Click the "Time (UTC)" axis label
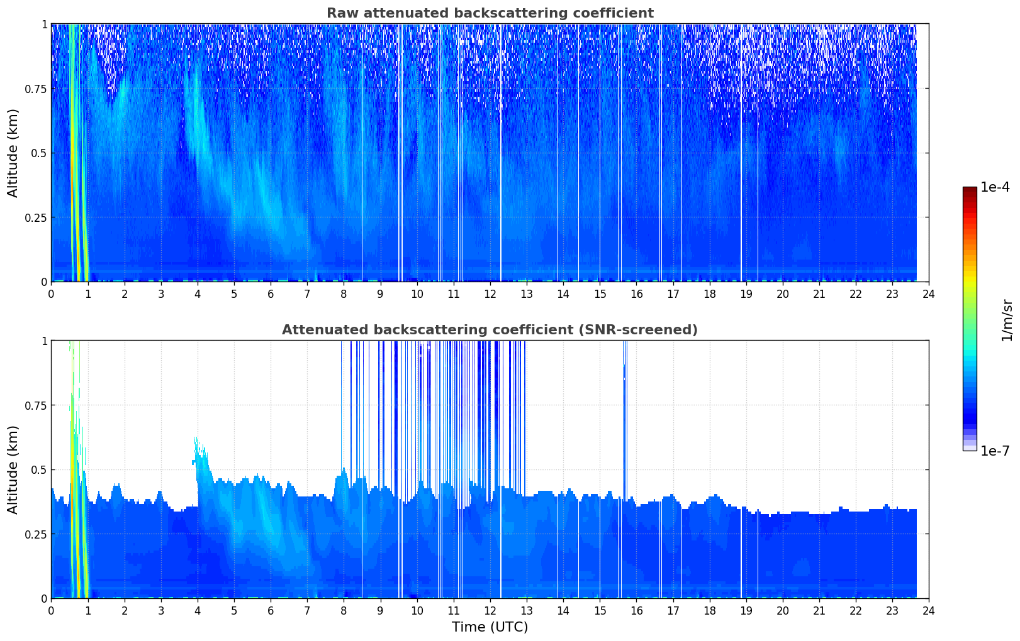Viewport: 1020px width, 641px height. pyautogui.click(x=490, y=627)
